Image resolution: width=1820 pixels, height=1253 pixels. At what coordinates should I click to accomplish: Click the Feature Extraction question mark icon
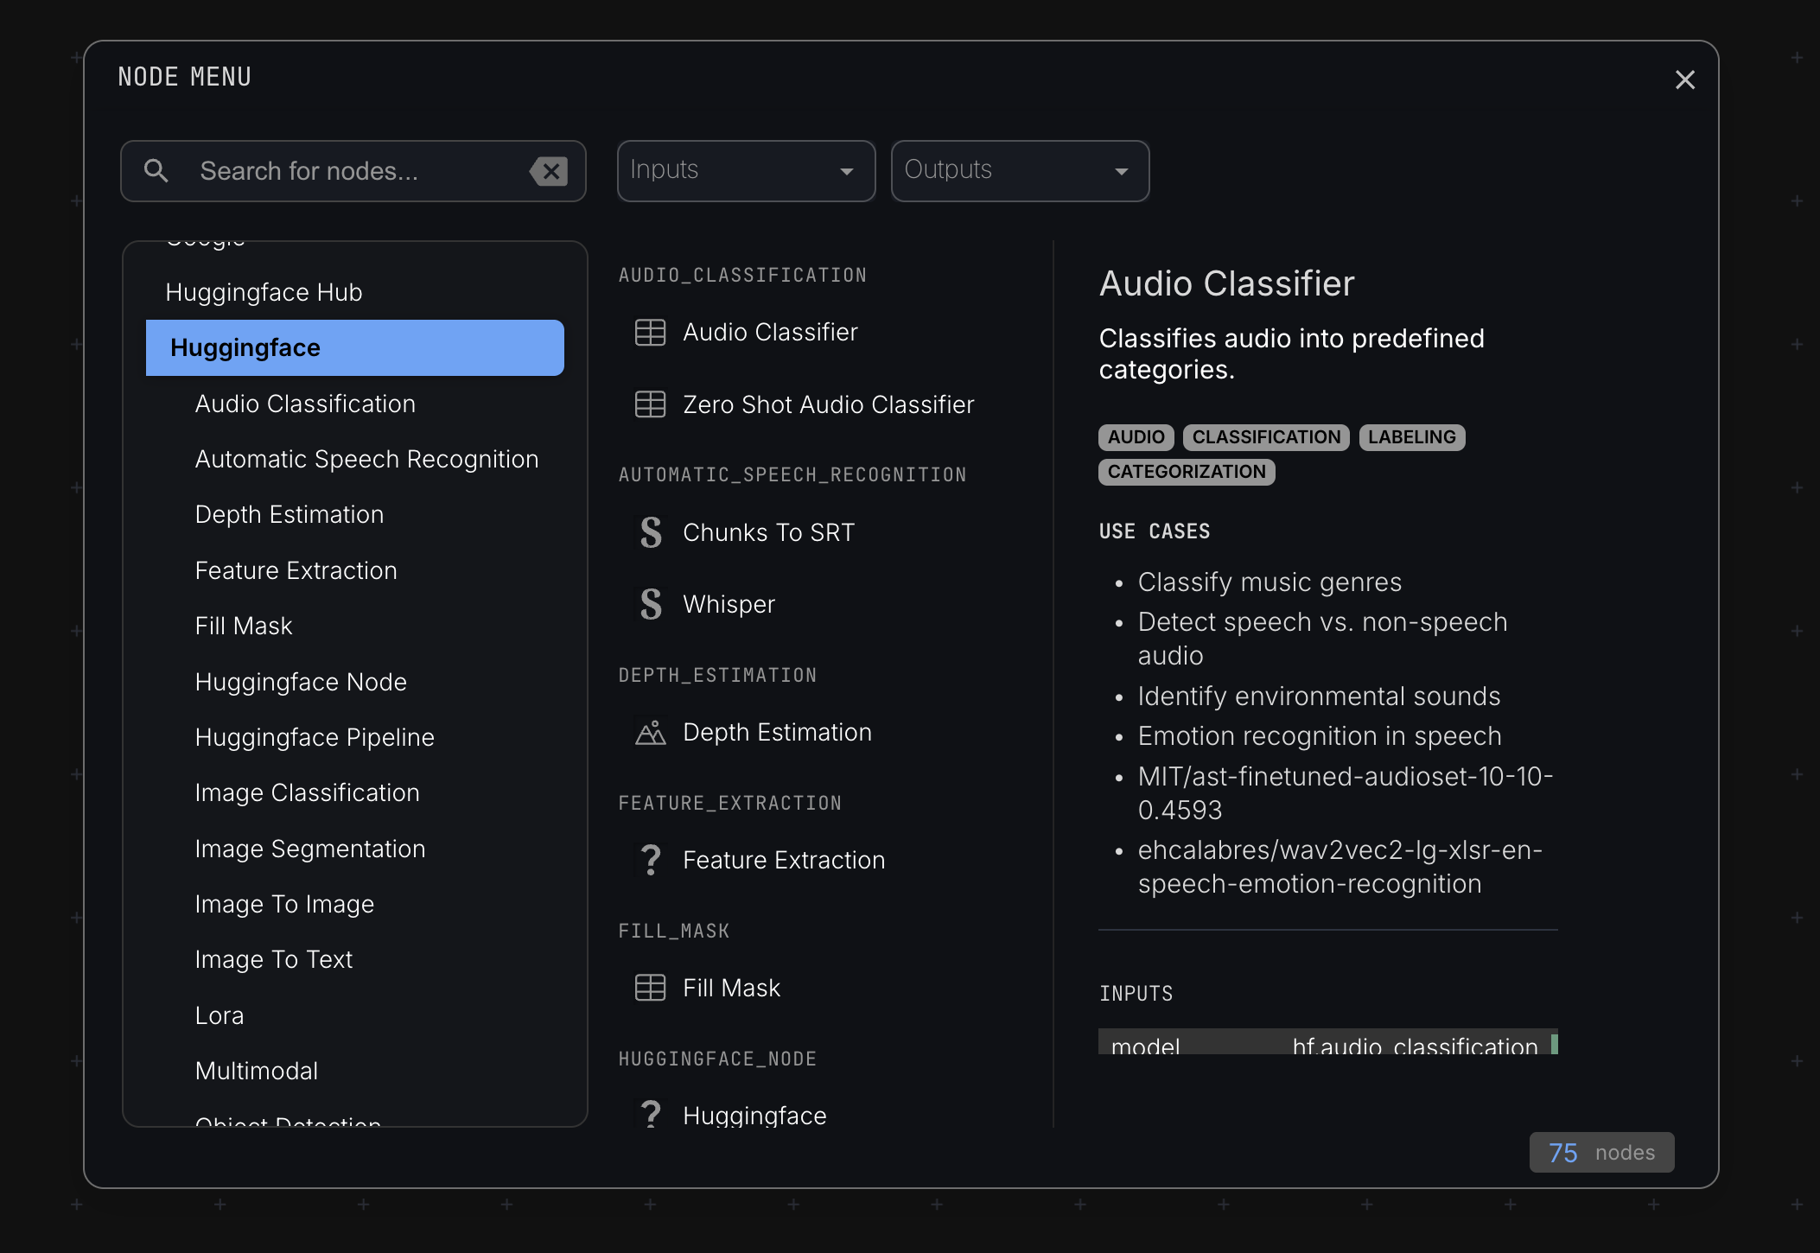point(650,860)
